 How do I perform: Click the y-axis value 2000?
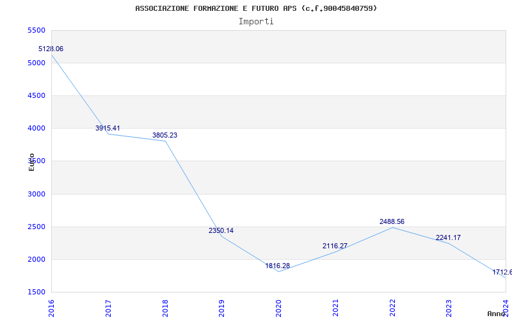click(36, 259)
